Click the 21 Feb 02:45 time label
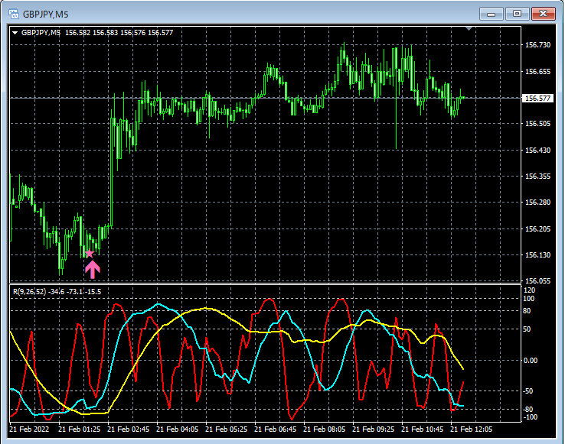 (x=128, y=429)
